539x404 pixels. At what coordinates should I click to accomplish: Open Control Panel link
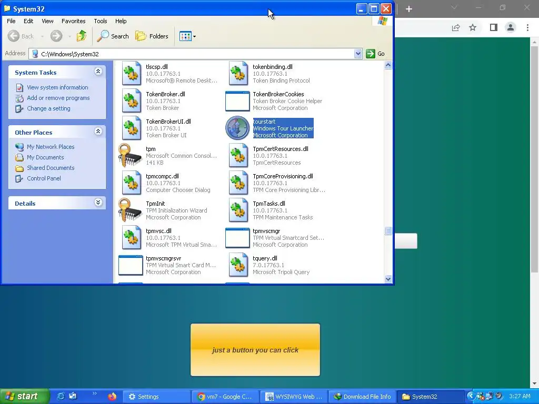[44, 178]
